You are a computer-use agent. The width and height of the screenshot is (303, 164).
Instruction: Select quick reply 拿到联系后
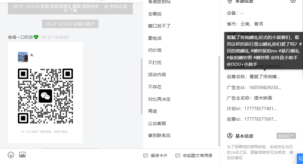click(159, 136)
